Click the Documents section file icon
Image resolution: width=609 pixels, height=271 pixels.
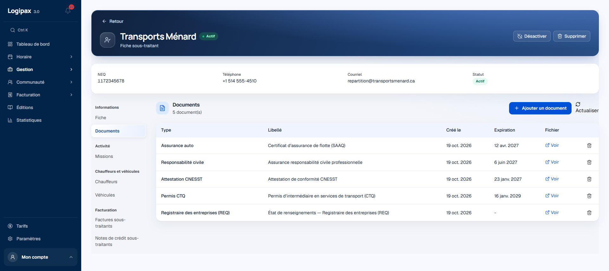point(162,108)
